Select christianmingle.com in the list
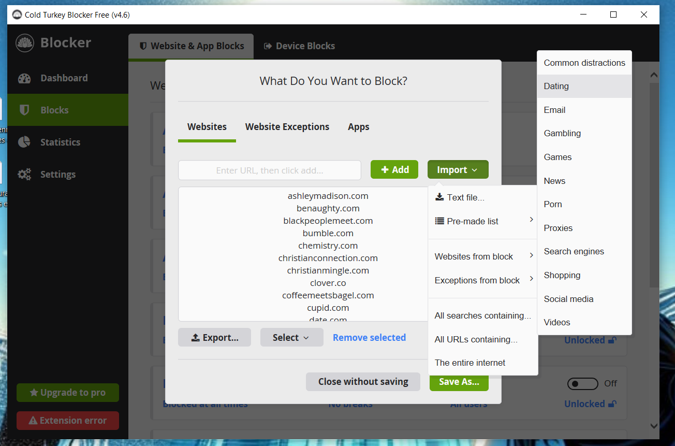 328,270
